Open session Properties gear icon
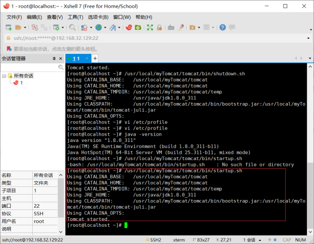 point(56,27)
